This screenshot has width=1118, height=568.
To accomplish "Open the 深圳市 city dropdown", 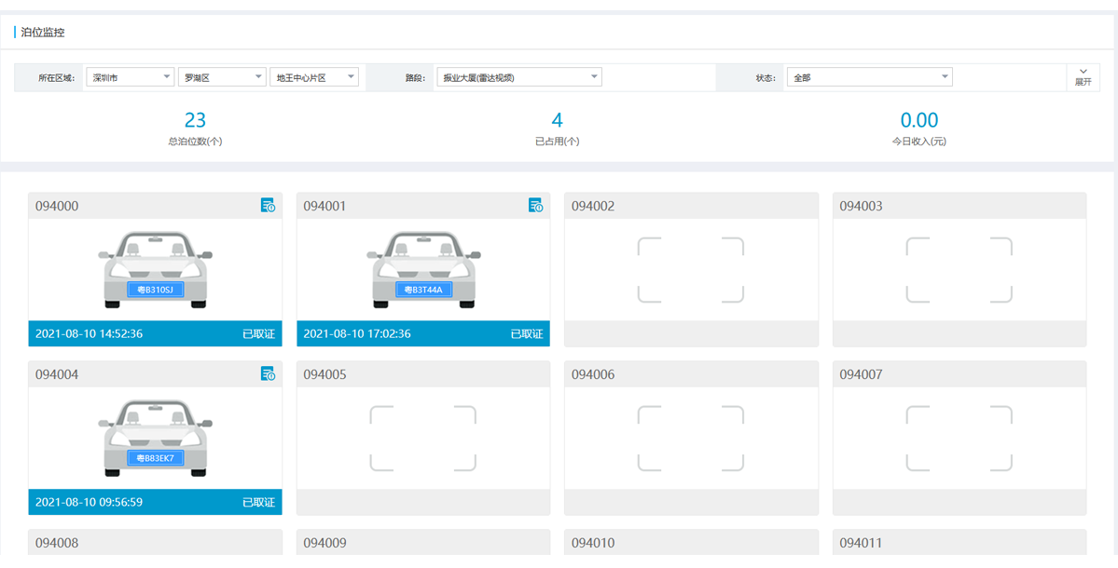I will click(130, 77).
